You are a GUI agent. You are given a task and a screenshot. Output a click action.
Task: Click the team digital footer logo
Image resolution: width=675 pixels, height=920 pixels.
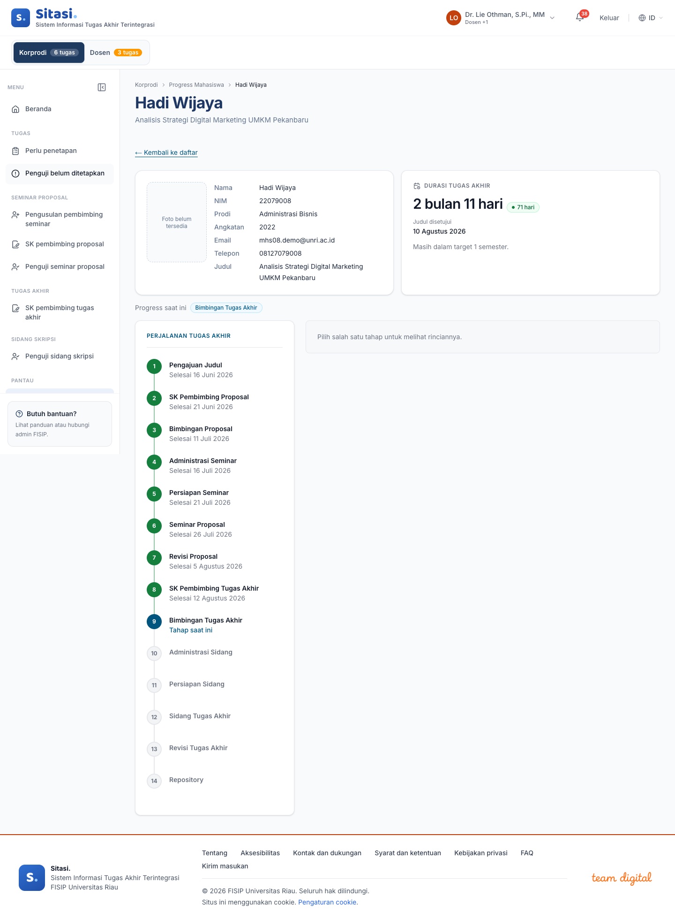tap(622, 878)
